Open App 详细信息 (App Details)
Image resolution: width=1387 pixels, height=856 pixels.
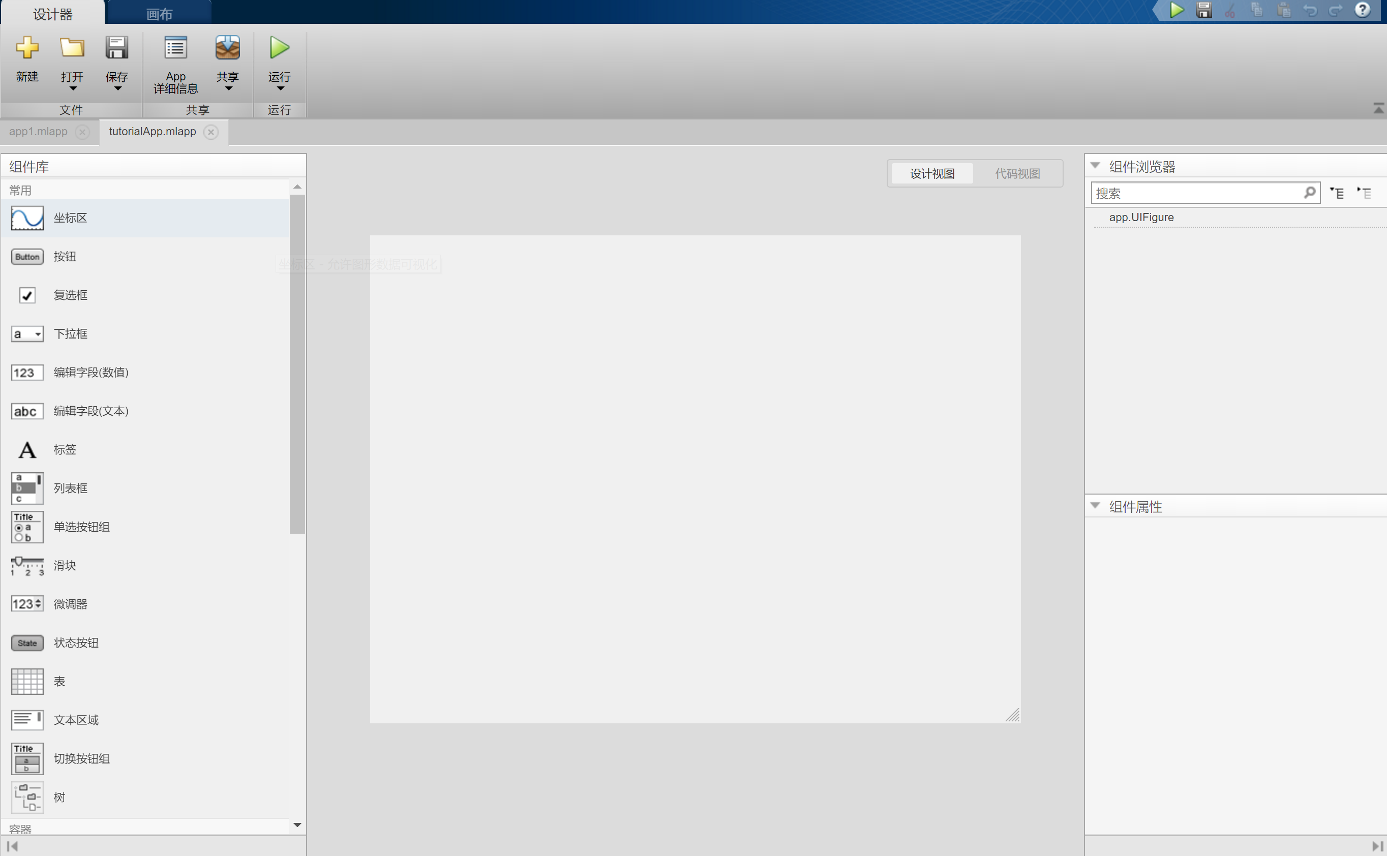pos(175,64)
